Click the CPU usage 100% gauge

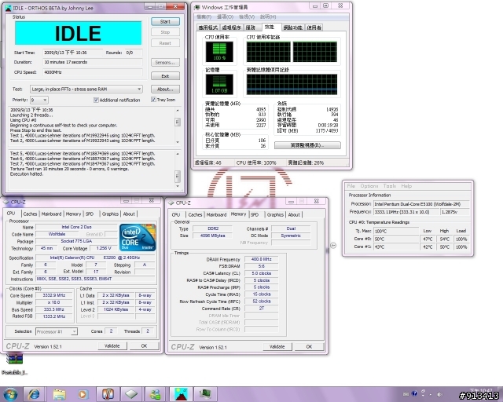tap(219, 52)
